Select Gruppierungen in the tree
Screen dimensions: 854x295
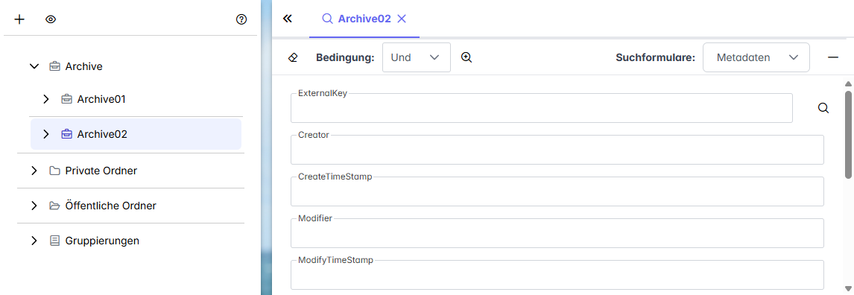(102, 241)
